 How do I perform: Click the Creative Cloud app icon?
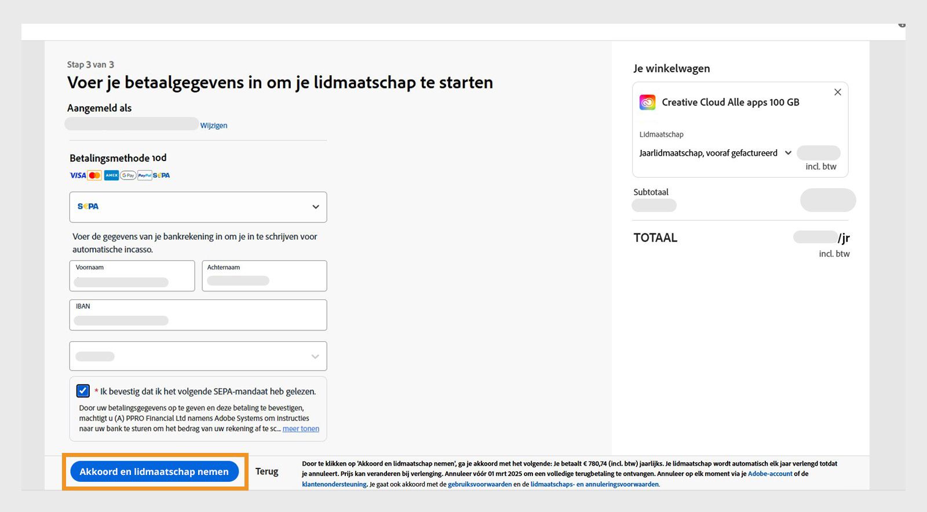tap(647, 102)
